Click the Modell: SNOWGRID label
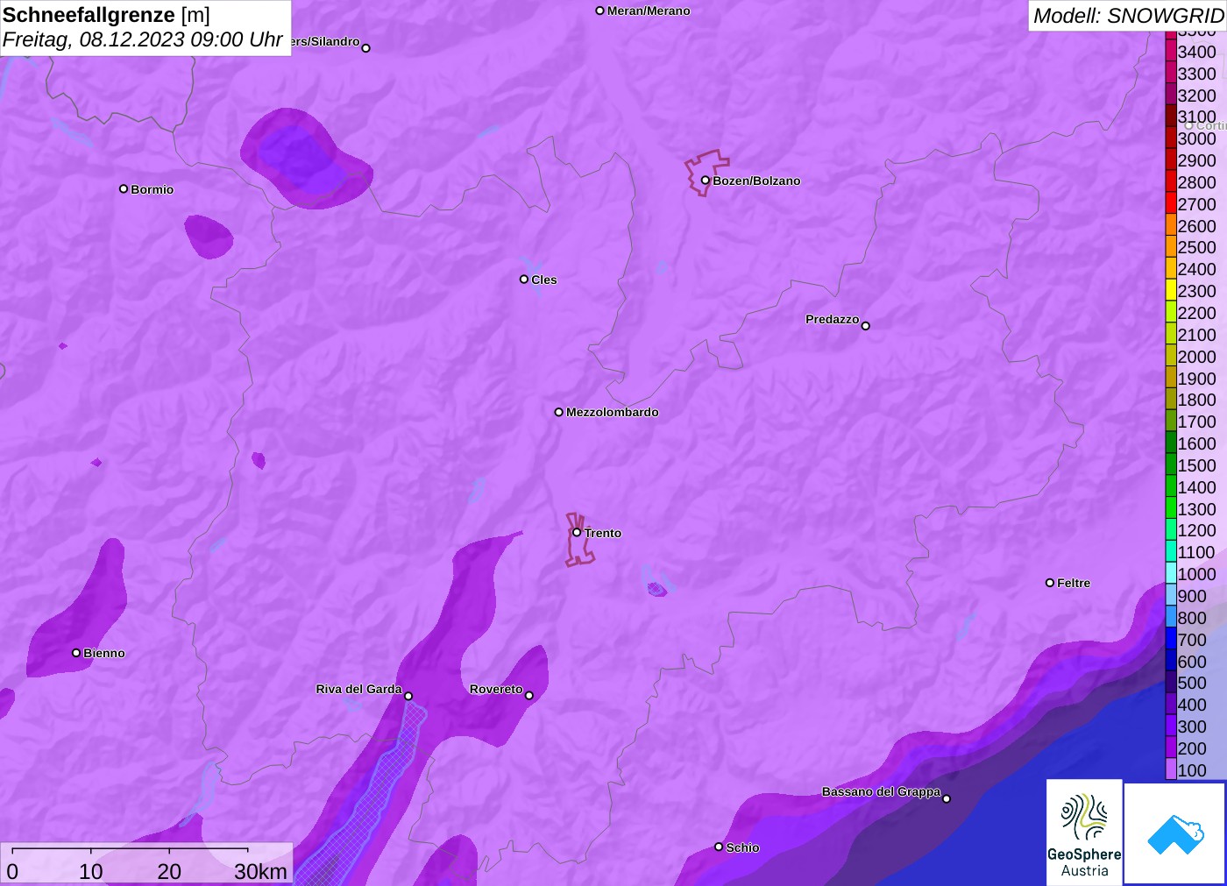This screenshot has width=1227, height=886. (1128, 16)
